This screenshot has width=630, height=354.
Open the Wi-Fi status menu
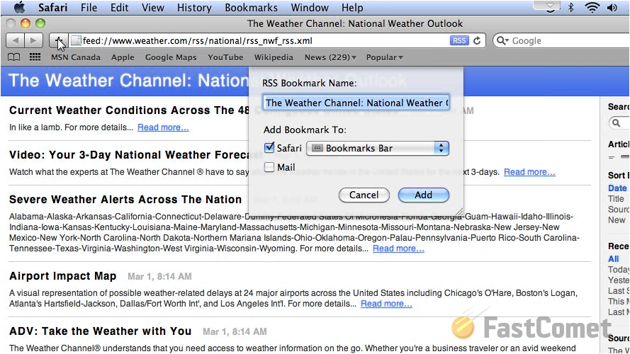coord(592,7)
